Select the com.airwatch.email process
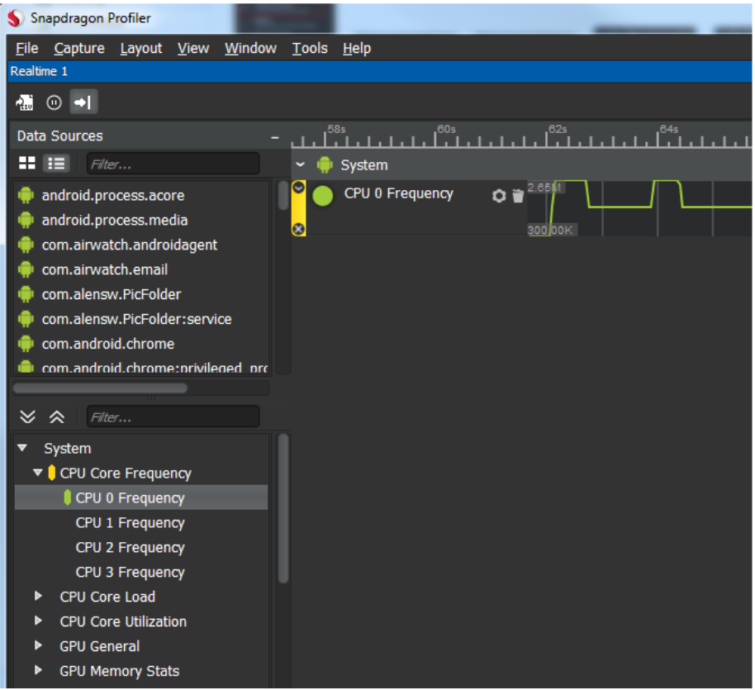The height and width of the screenshot is (690, 755). [104, 269]
